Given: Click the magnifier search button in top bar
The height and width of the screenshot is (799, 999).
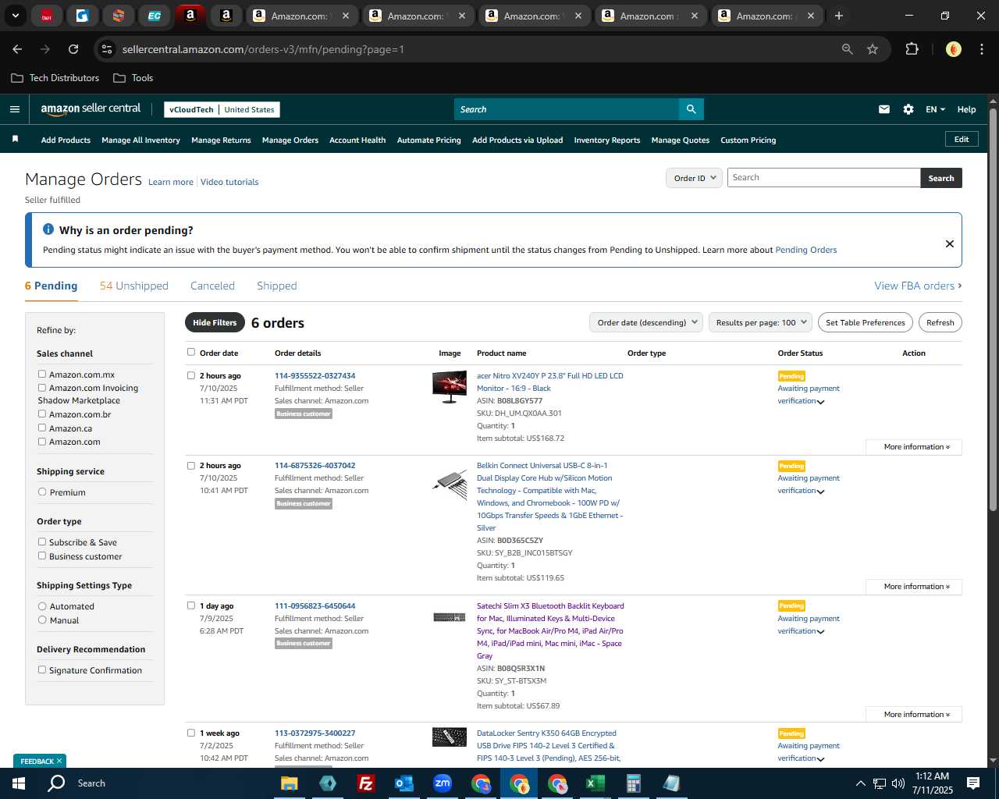Looking at the screenshot, I should [x=691, y=109].
